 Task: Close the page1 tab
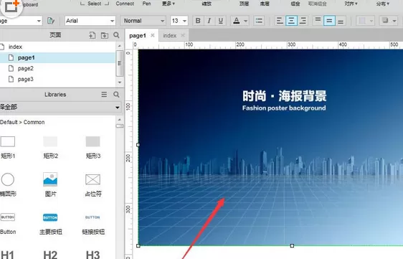pyautogui.click(x=153, y=35)
